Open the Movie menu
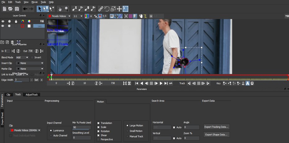The image size is (289, 143). pos(34,2)
